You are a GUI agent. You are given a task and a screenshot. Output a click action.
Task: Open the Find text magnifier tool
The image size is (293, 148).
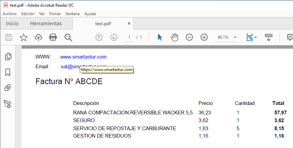click(x=68, y=37)
